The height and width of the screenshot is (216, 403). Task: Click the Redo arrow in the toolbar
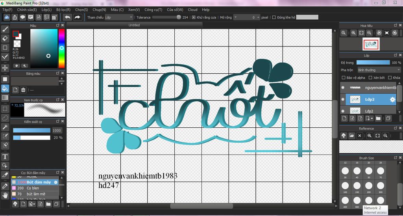pyautogui.click(x=77, y=17)
